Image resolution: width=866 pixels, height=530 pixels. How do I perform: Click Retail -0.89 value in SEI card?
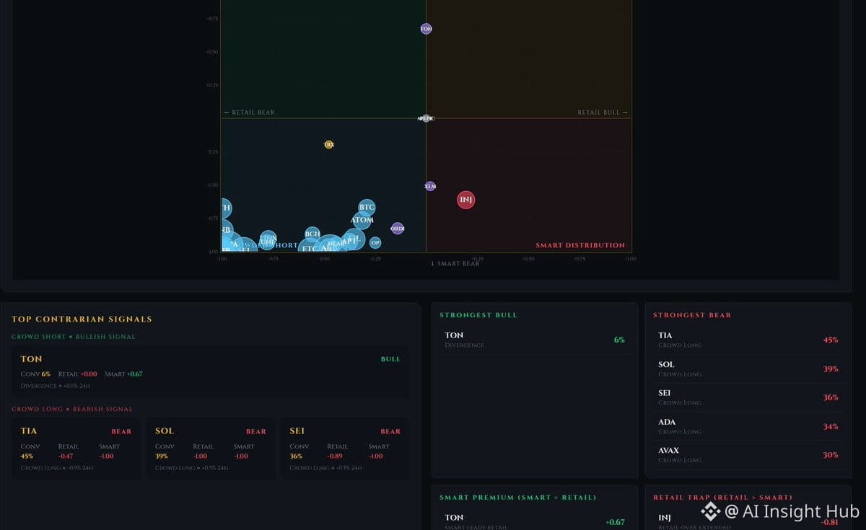[335, 456]
